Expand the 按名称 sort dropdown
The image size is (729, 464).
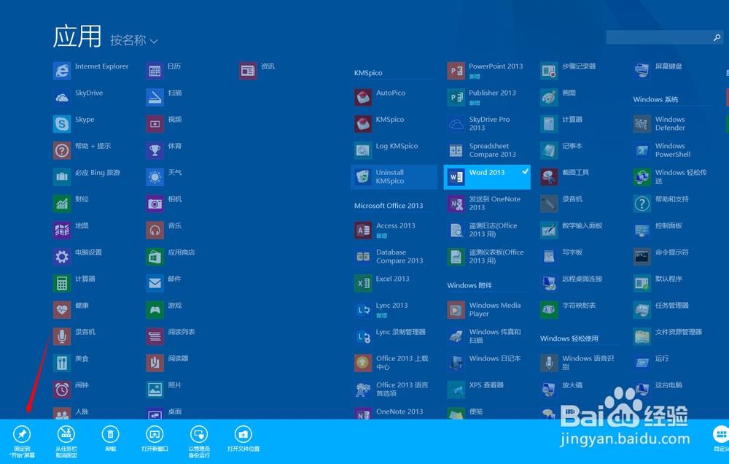[133, 40]
